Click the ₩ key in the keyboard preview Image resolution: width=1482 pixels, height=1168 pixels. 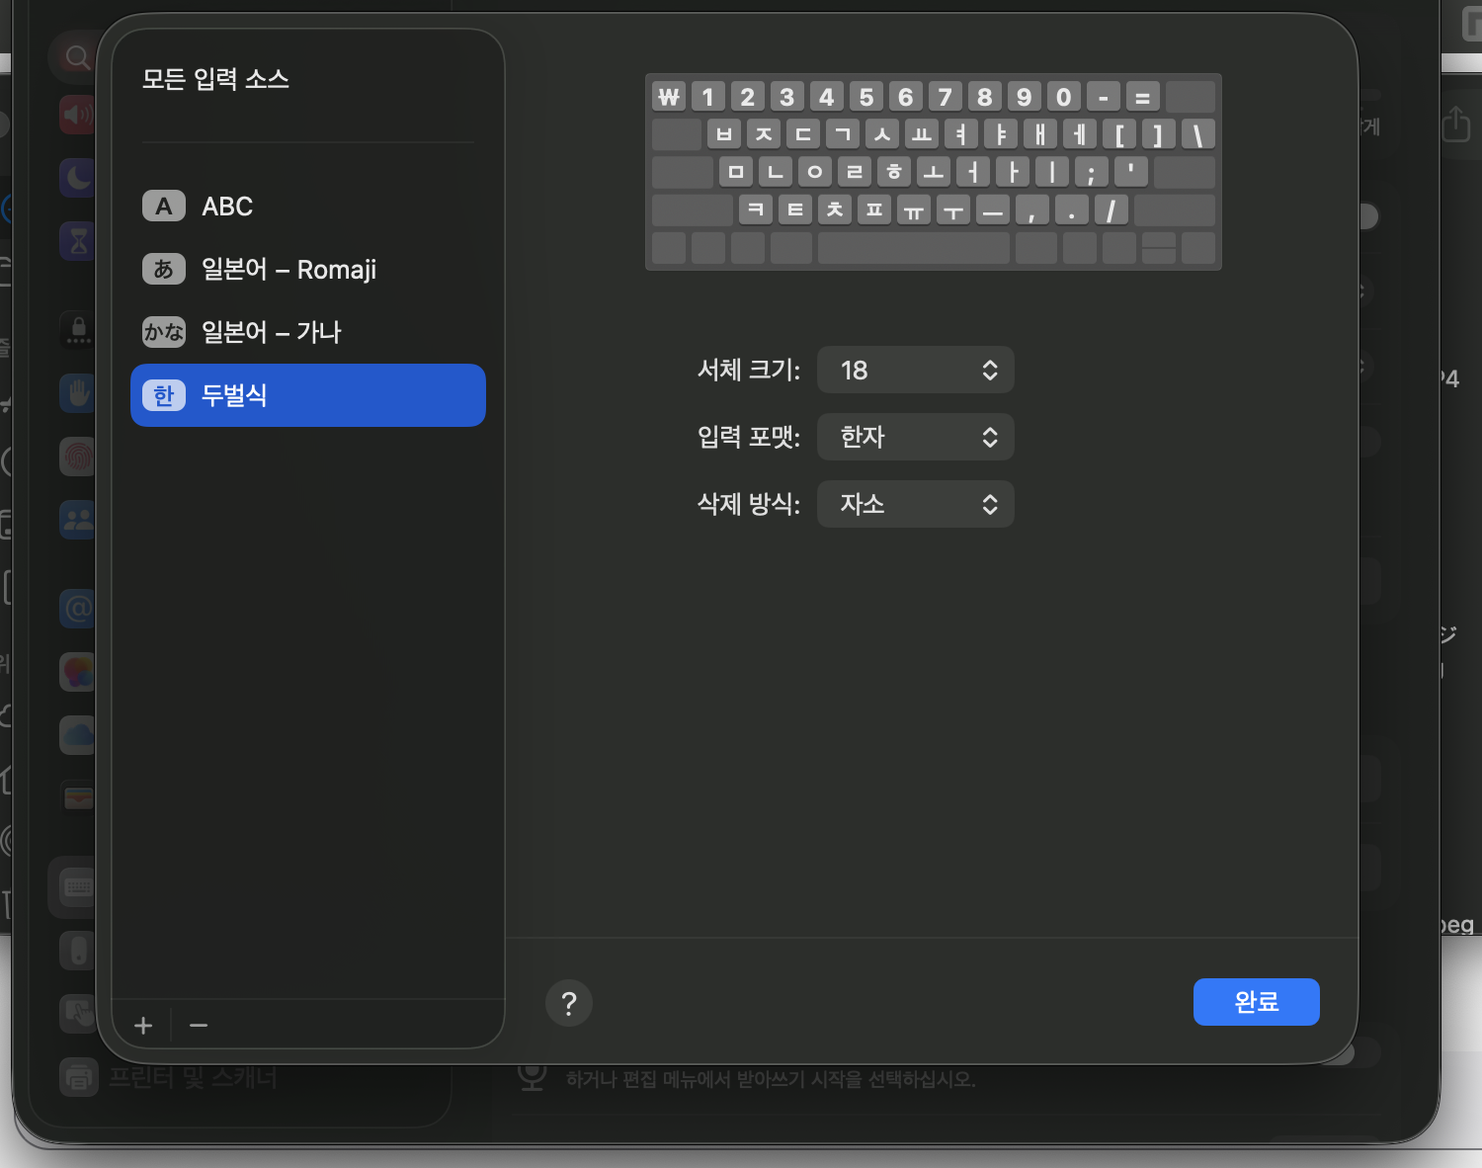click(669, 97)
